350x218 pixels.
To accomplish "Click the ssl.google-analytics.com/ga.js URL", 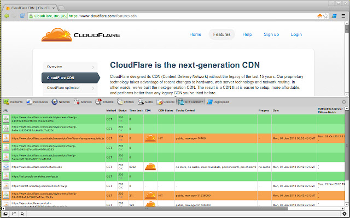I will click(x=35, y=177).
